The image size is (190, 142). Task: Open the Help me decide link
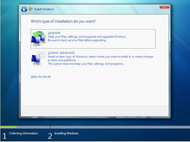41,77
